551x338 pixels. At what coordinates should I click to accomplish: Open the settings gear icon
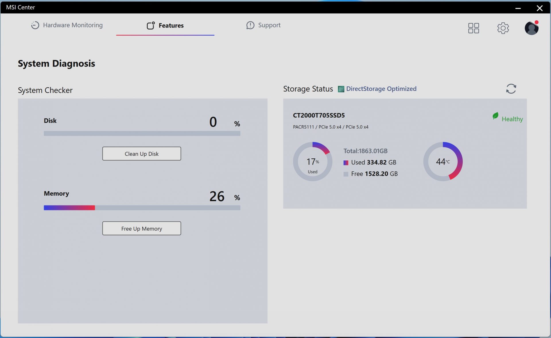click(503, 28)
